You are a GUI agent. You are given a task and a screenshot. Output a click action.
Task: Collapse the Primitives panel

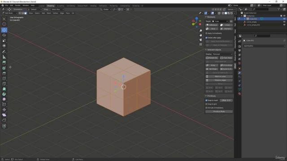[206, 96]
